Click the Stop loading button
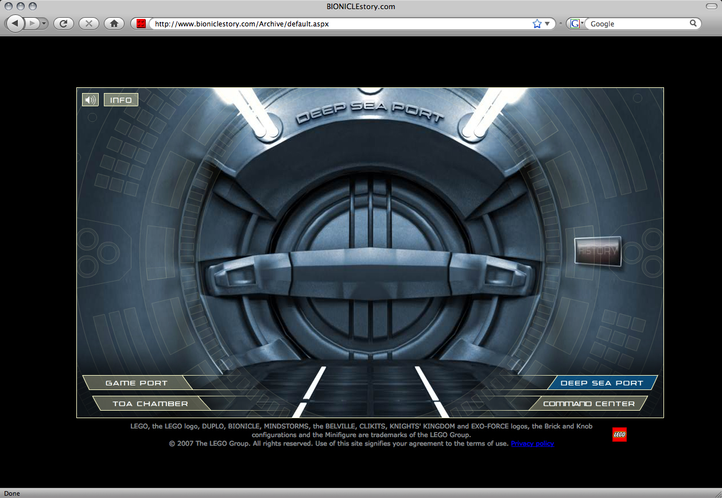 [88, 24]
